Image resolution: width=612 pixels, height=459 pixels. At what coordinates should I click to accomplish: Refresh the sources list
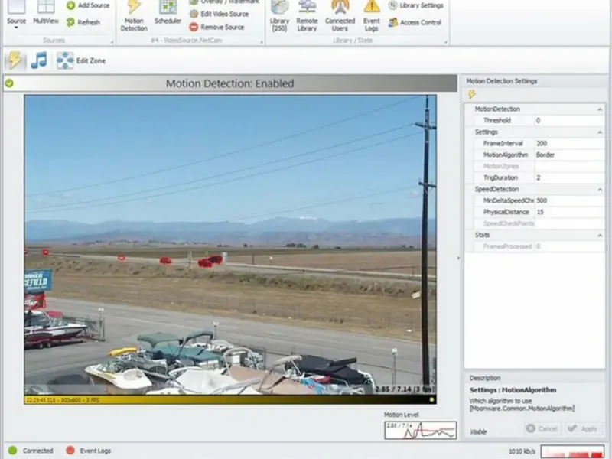tap(83, 22)
